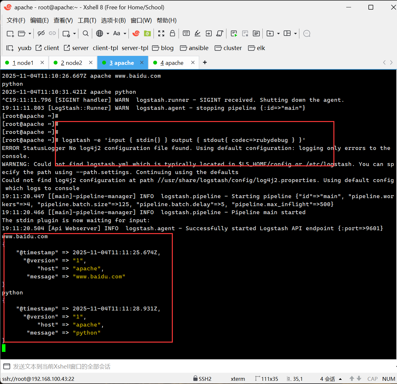Expand the 4 会话 sessions arrow
397x384 pixels.
[340, 379]
